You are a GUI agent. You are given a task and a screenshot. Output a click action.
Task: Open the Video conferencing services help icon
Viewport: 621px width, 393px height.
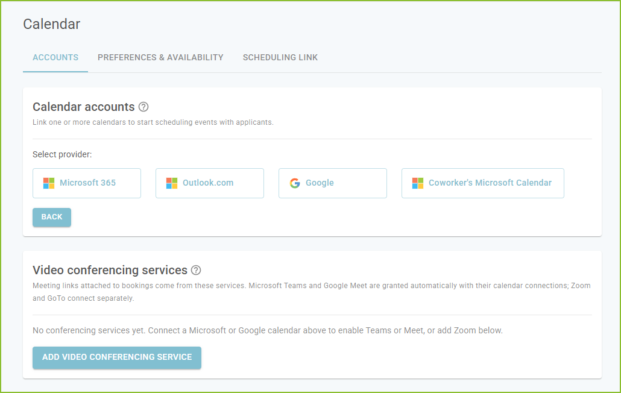(x=196, y=270)
